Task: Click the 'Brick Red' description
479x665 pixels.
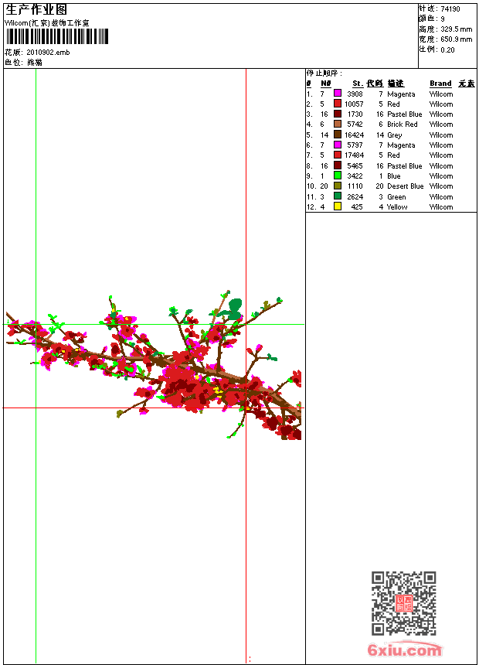Action: (x=403, y=124)
